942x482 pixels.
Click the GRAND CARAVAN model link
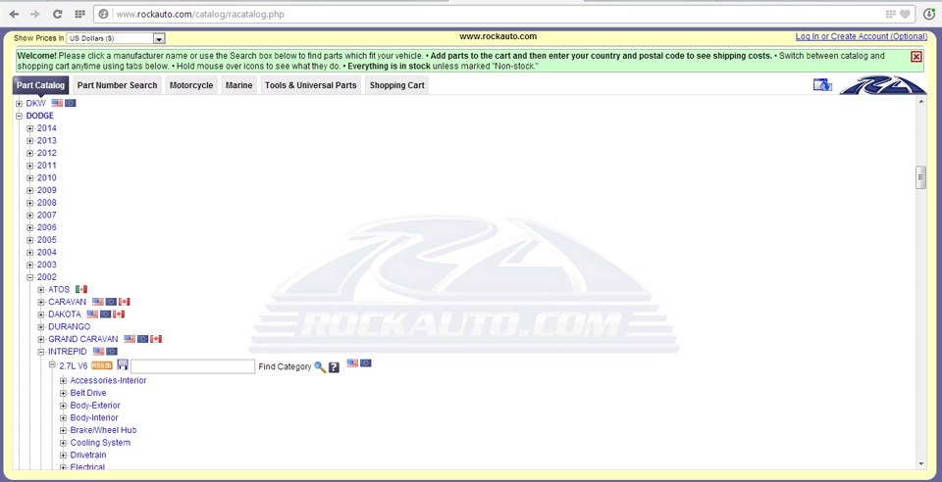point(82,339)
